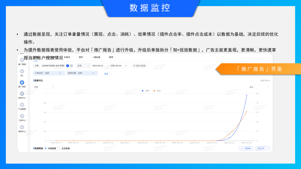Open the 分日 granularity dropdown
This screenshot has width=301, height=169.
click(x=83, y=66)
